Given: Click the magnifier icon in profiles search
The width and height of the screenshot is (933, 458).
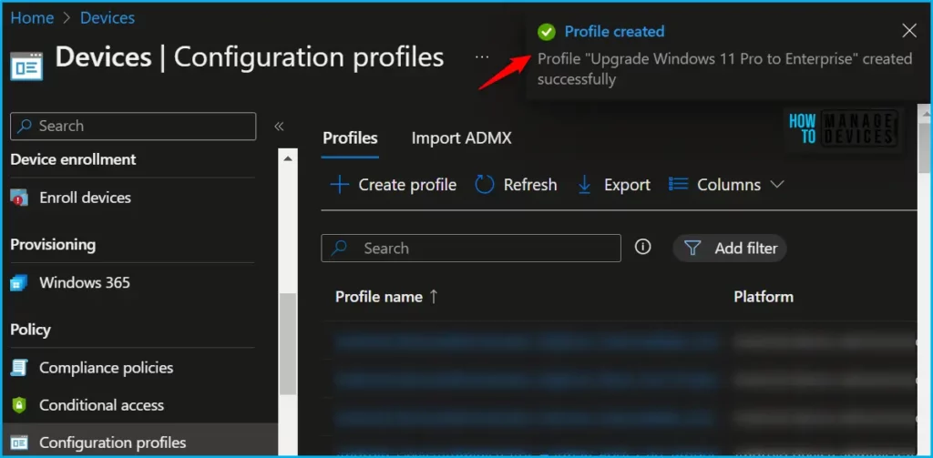Looking at the screenshot, I should point(339,248).
